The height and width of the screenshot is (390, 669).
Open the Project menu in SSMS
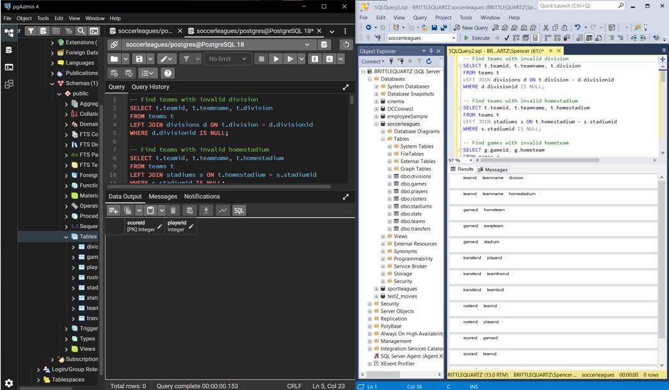coord(443,17)
